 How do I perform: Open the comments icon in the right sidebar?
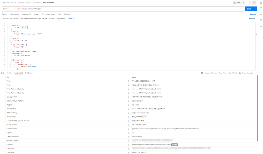pos(261,8)
